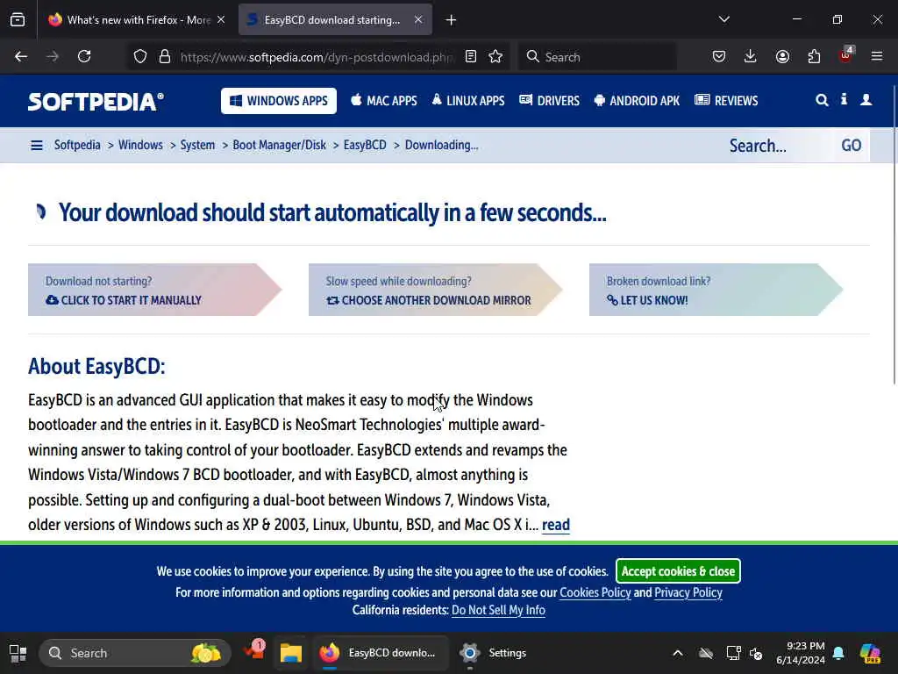
Task: Open Windows Task View icon
Action: coord(18,653)
